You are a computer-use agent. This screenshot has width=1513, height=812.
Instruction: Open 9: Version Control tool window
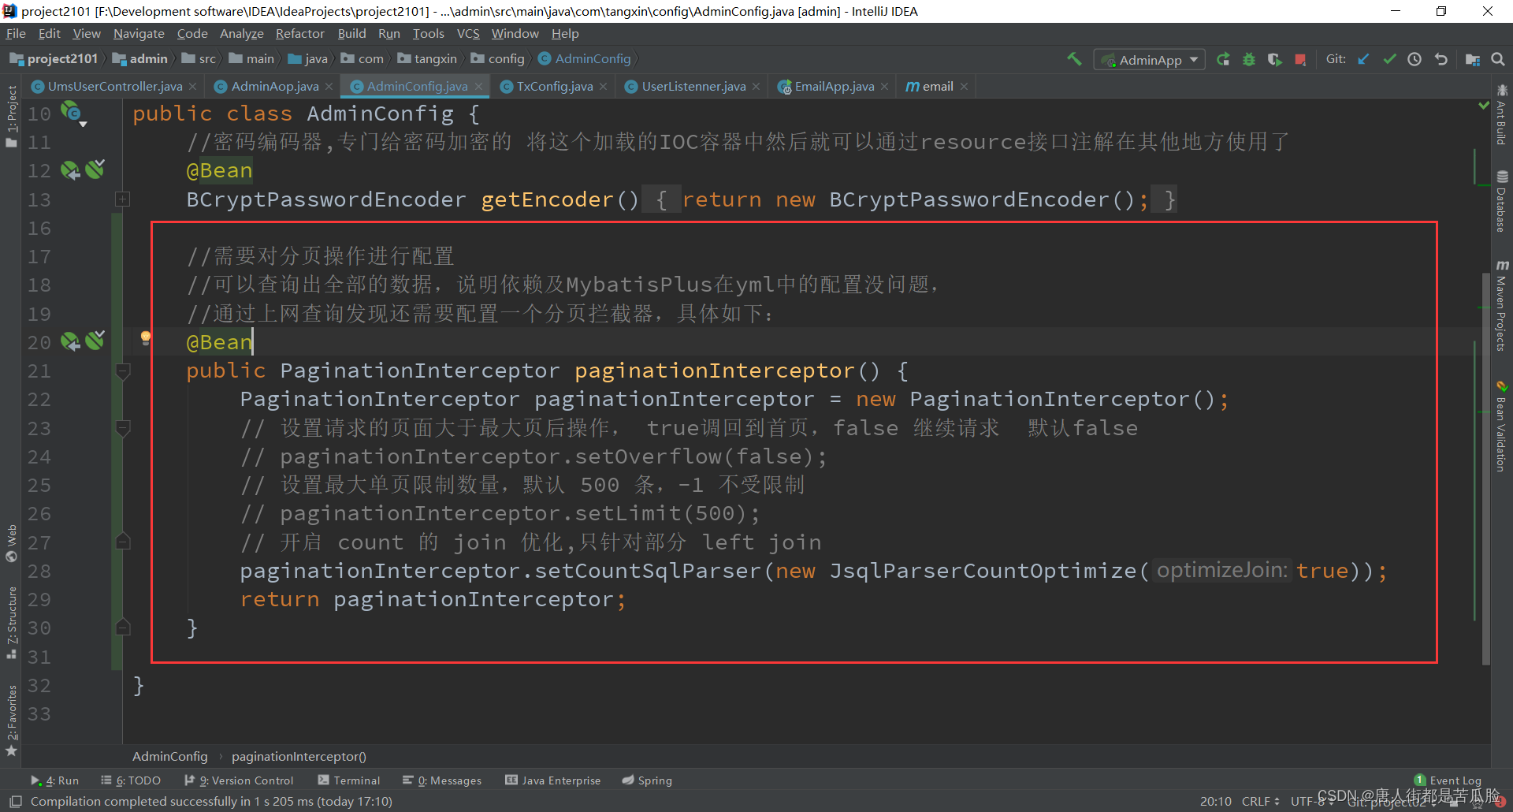click(x=239, y=780)
